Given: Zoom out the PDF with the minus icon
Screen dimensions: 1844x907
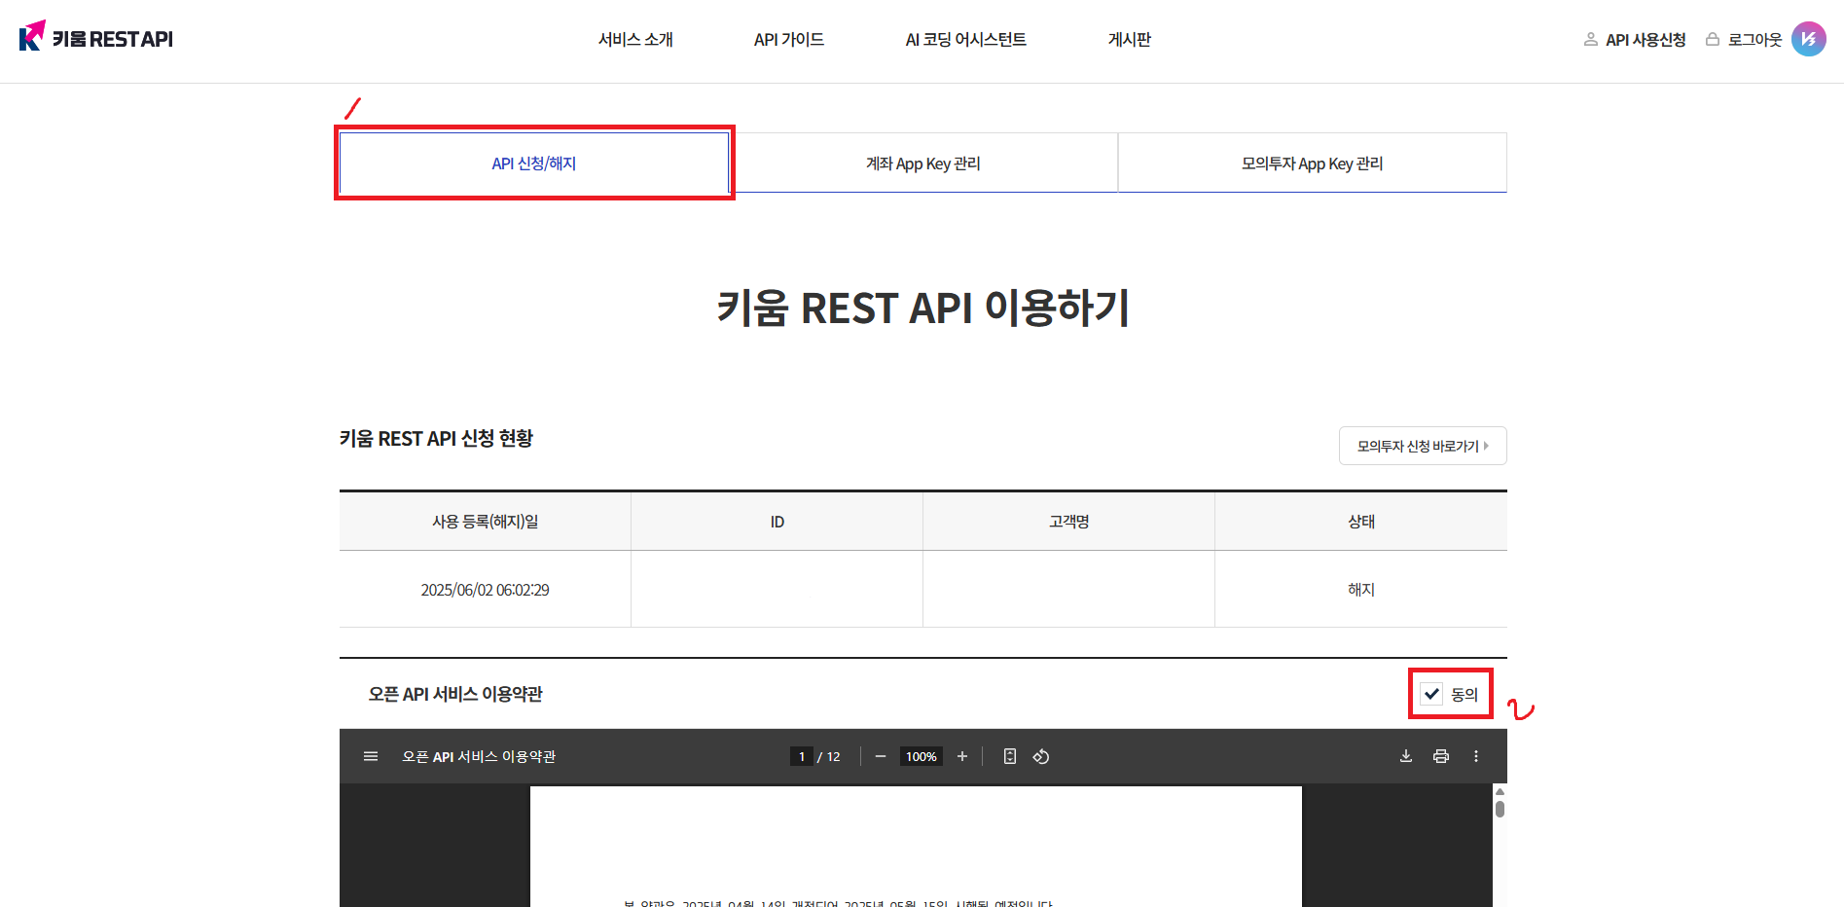Looking at the screenshot, I should (880, 756).
